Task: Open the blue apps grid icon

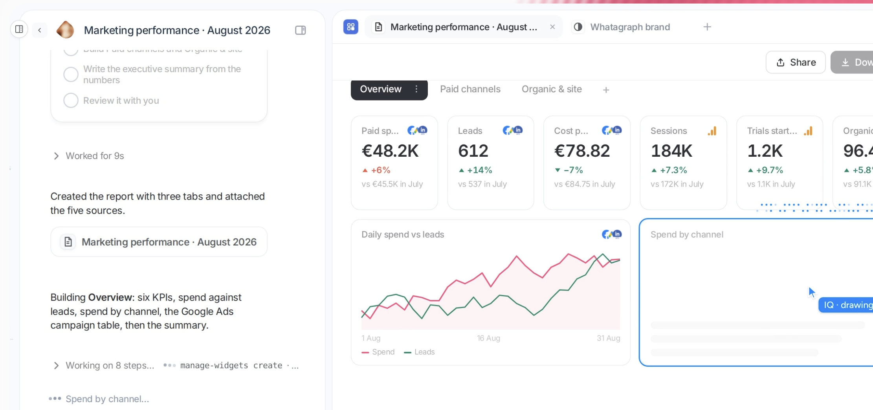Action: click(350, 27)
